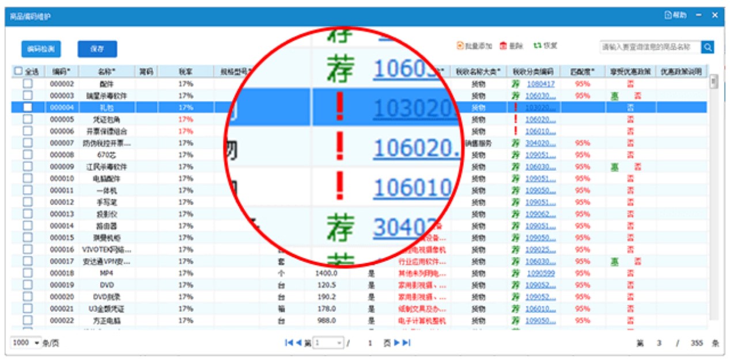Screen dimensions: 730x363
Task: Open the 1000 条/页 page size dropdown
Action: coord(26,343)
